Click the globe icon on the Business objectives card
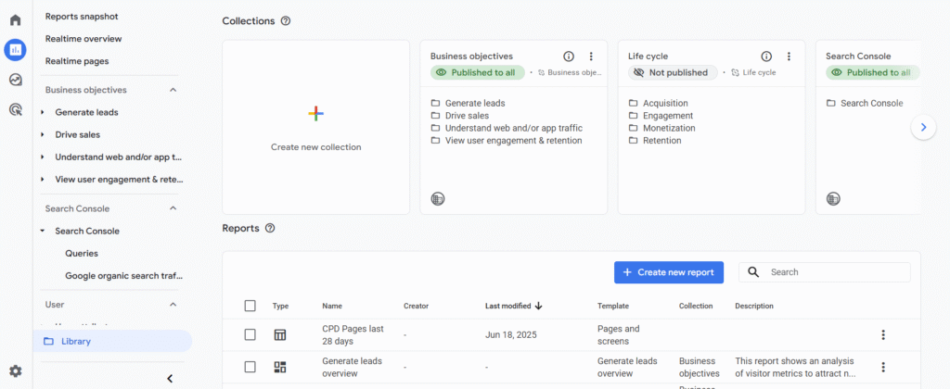The width and height of the screenshot is (950, 389). (x=438, y=198)
